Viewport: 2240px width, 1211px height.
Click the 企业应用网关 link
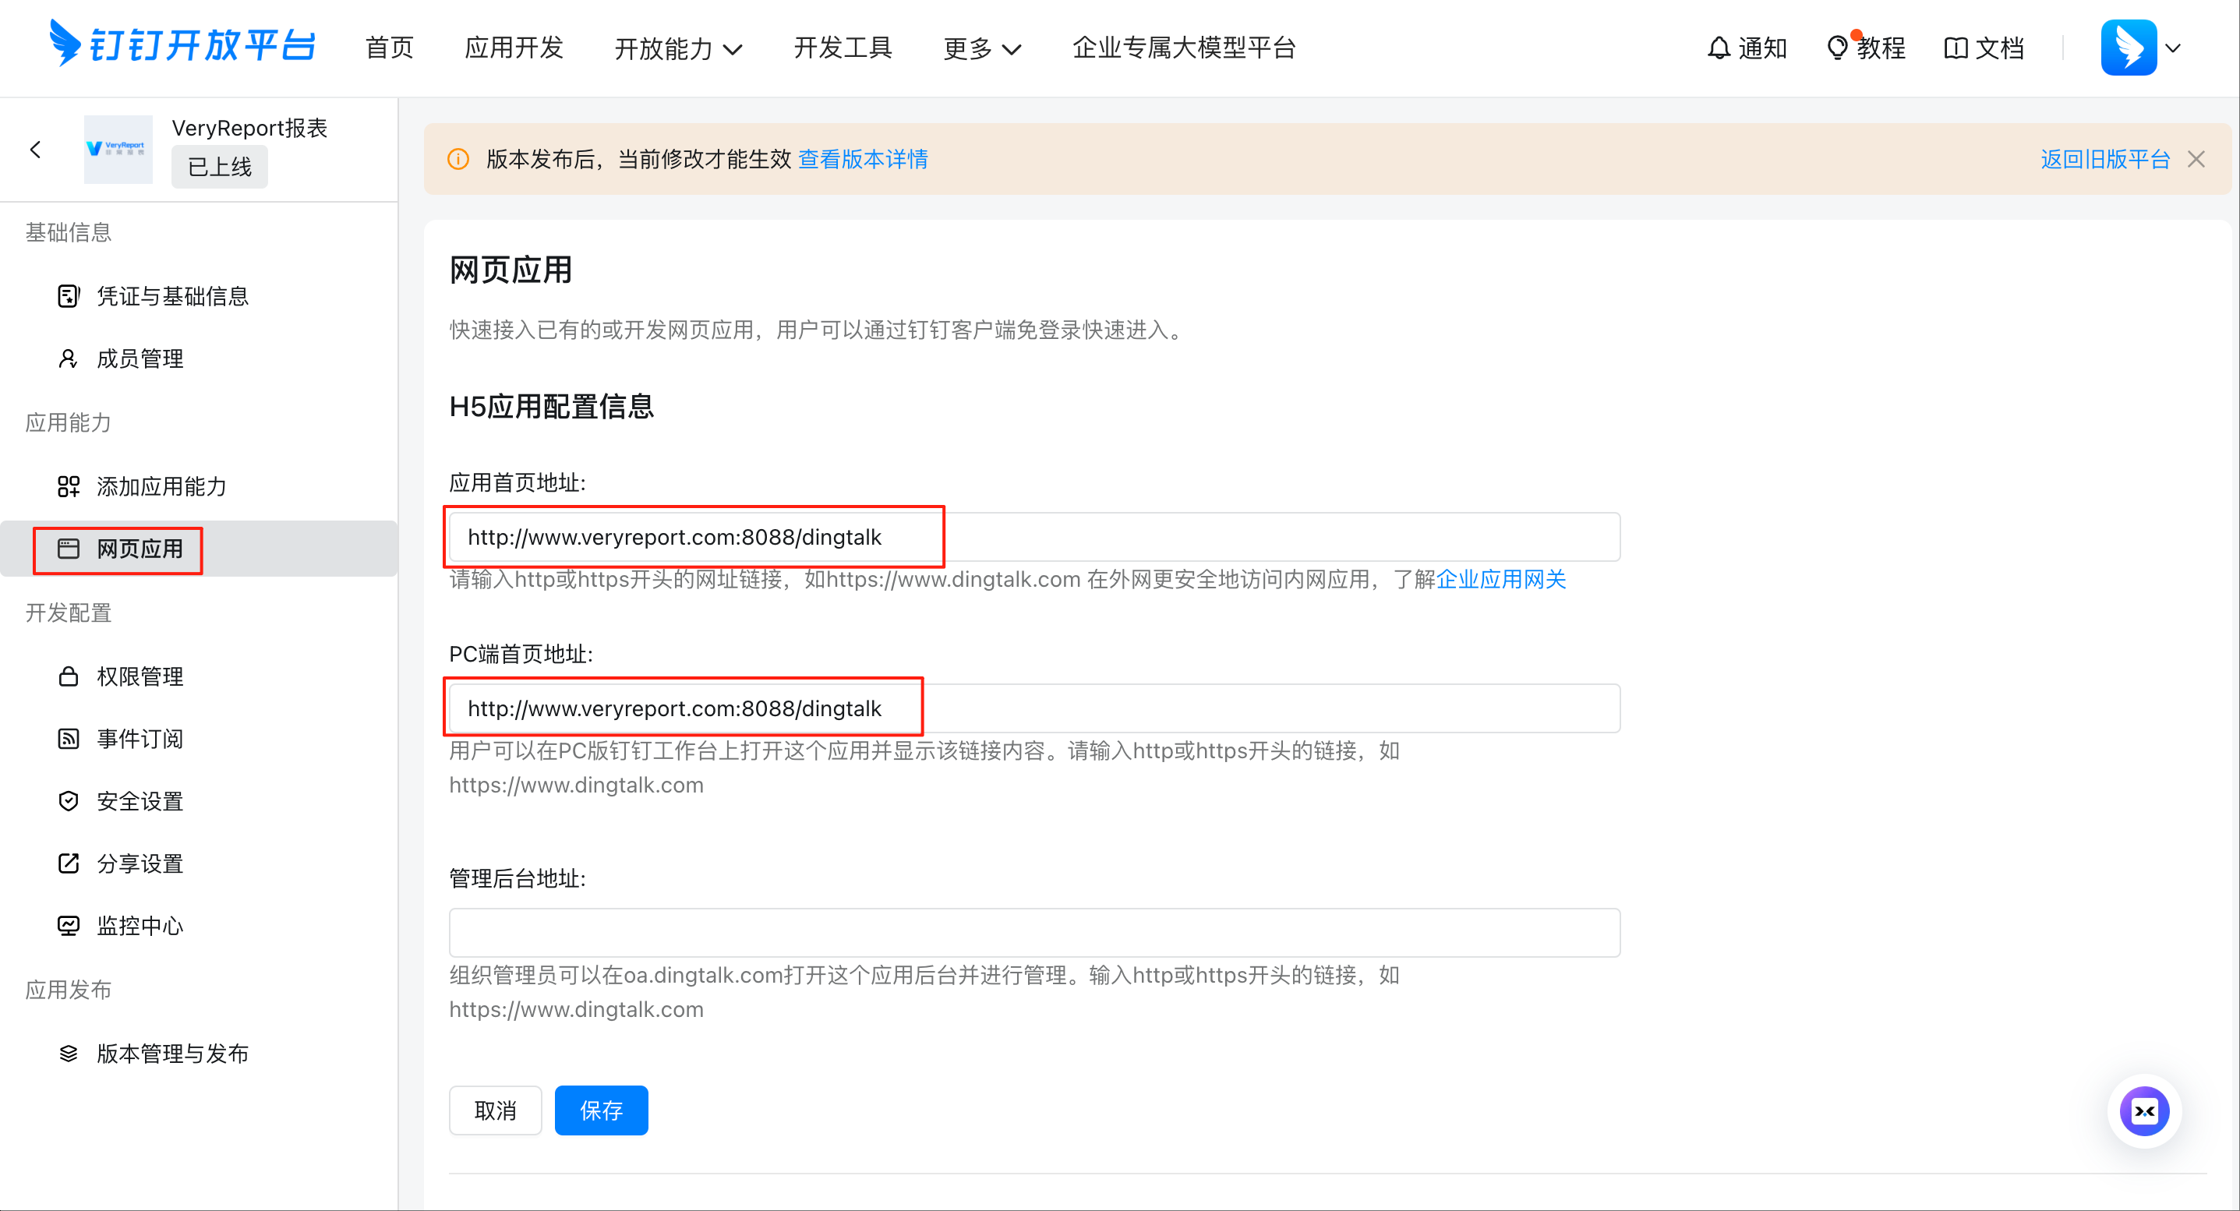tap(1501, 579)
